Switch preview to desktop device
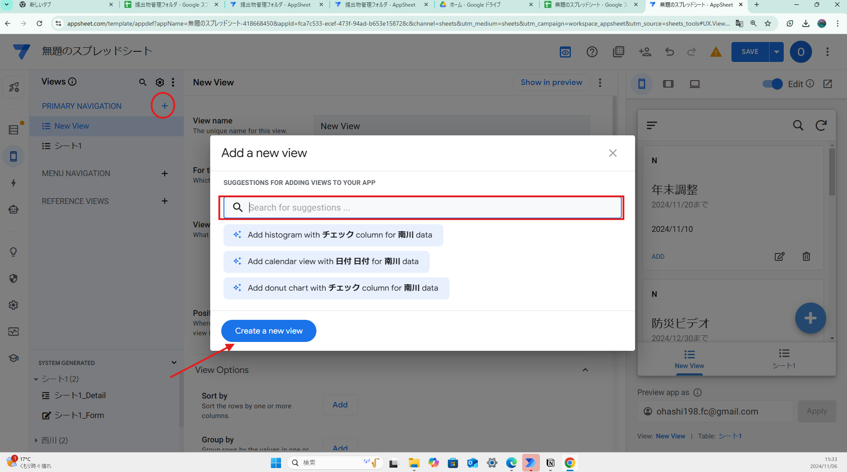 point(695,84)
